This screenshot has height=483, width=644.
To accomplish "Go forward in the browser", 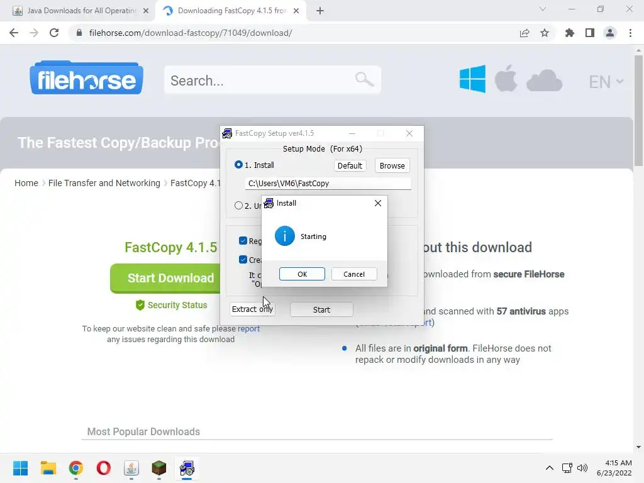I will pyautogui.click(x=34, y=33).
